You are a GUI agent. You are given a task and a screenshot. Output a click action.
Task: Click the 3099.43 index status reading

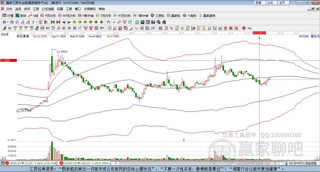pyautogui.click(x=15, y=163)
